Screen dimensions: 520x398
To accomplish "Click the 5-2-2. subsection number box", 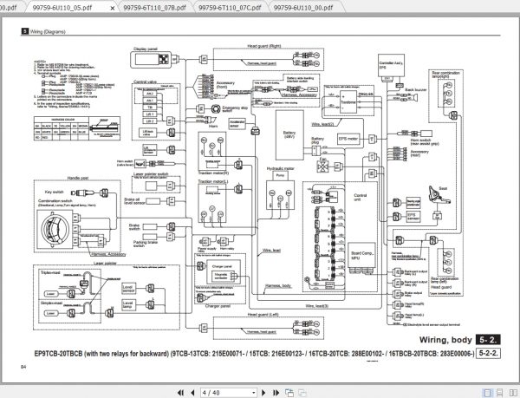I will tap(488, 353).
